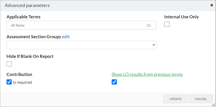This screenshot has width=216, height=107.
Task: Click the UPDATE button
Action: click(175, 99)
